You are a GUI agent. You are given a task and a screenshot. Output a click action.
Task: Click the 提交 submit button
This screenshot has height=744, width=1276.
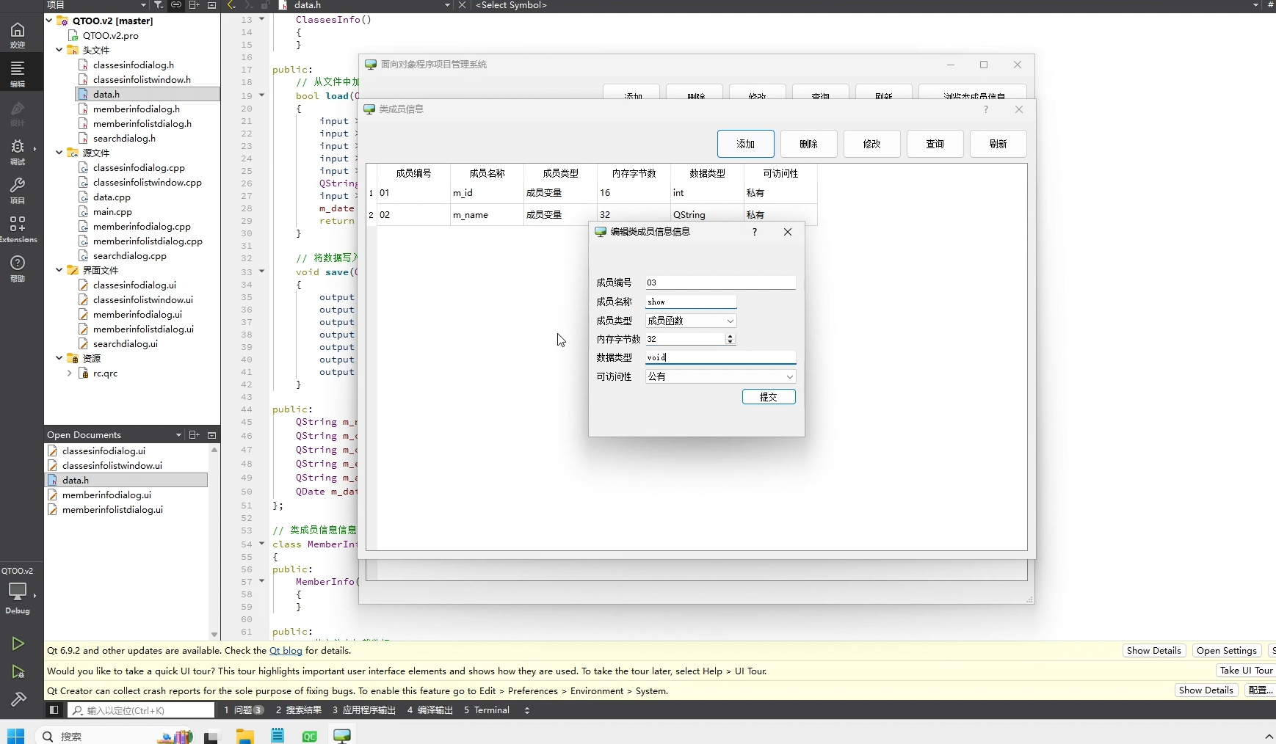tap(769, 397)
